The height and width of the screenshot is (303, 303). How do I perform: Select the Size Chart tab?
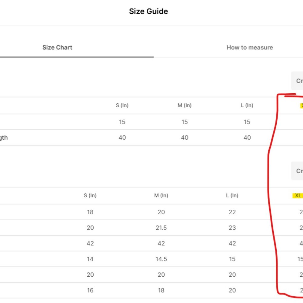pos(57,48)
